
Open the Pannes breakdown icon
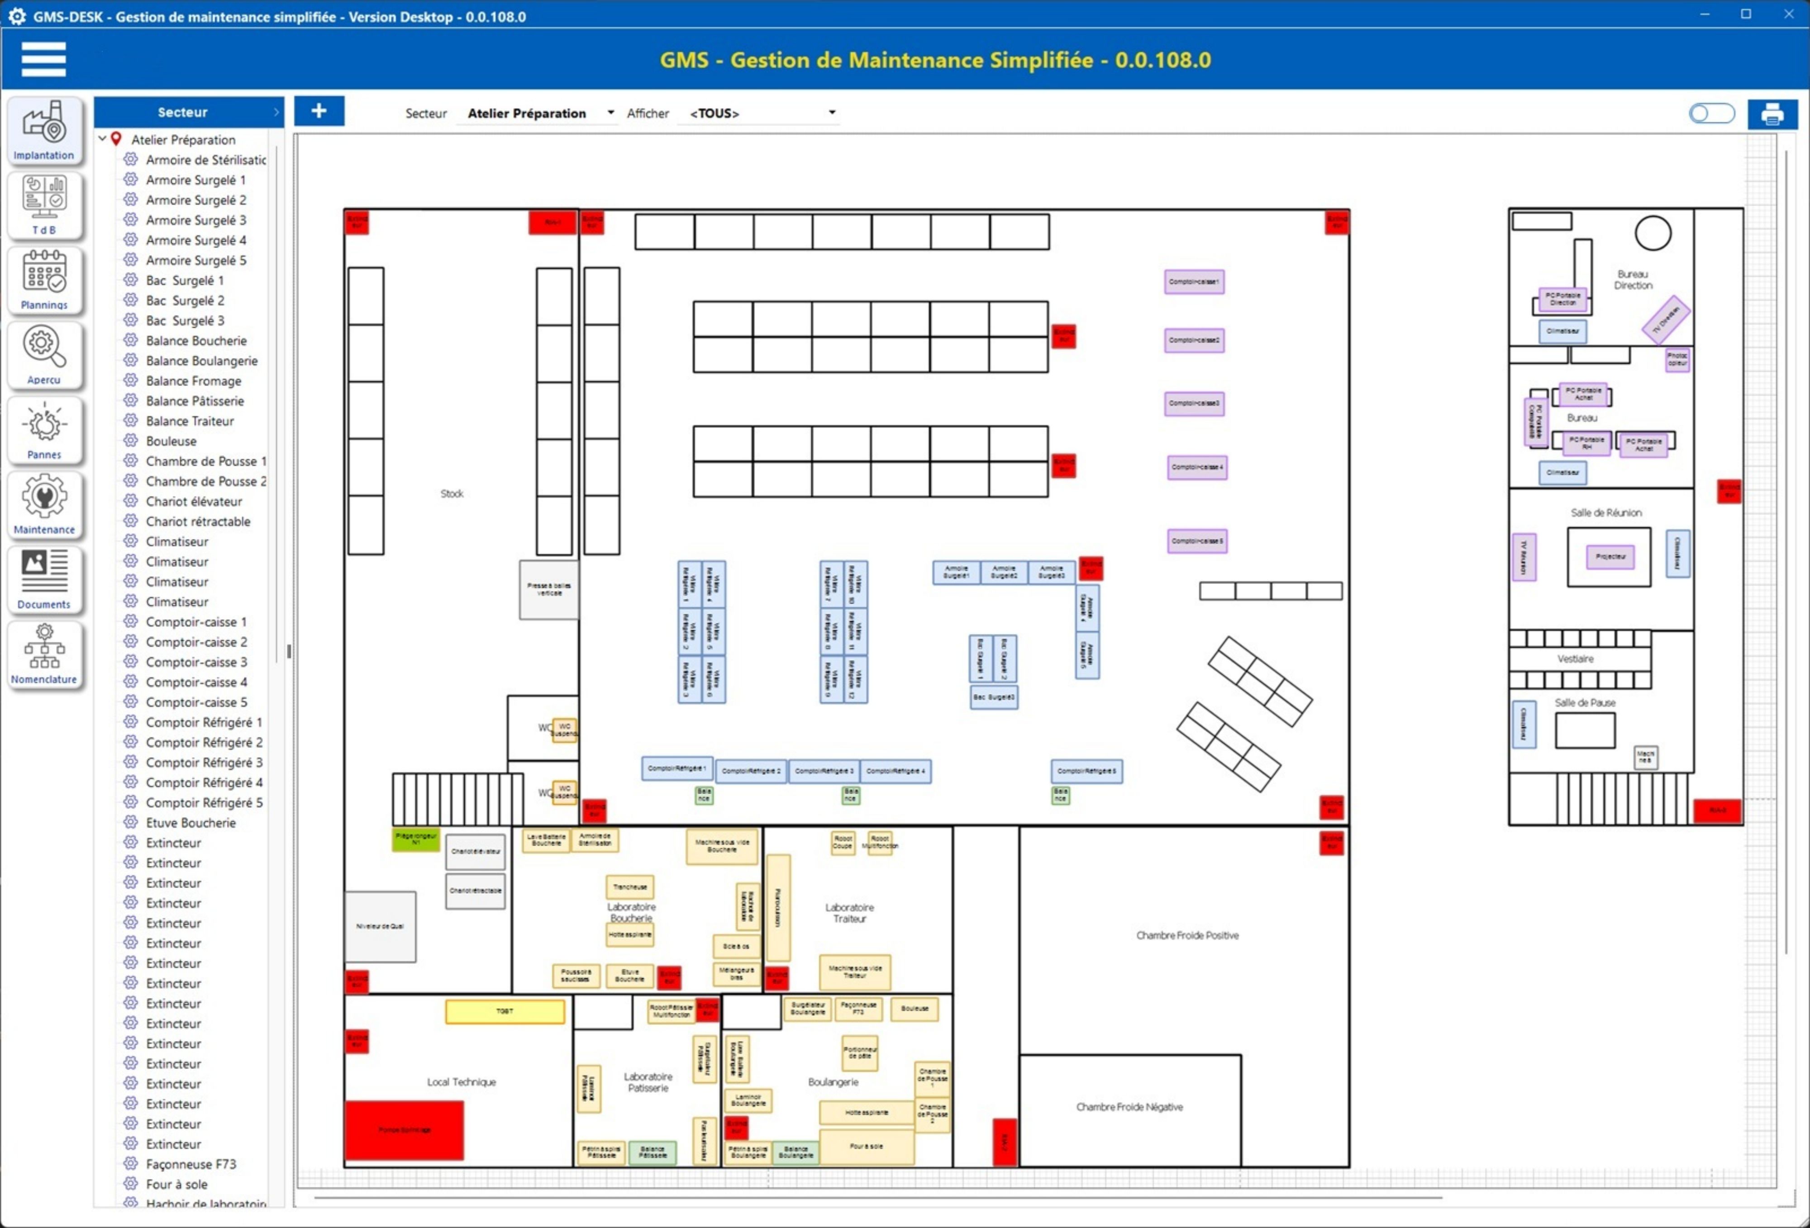(x=44, y=429)
